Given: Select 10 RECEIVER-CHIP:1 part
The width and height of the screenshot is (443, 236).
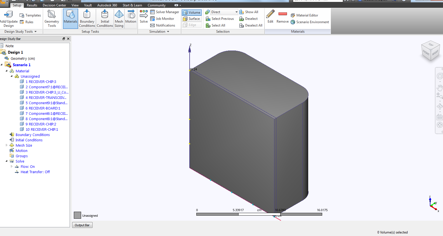Looking at the screenshot, I should coord(42,130).
